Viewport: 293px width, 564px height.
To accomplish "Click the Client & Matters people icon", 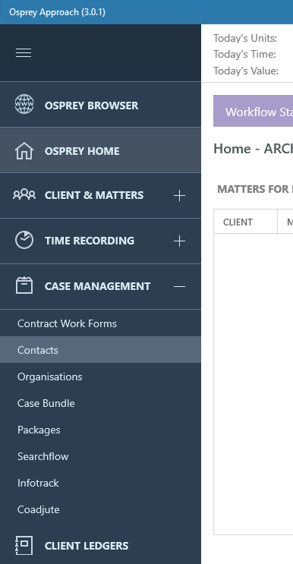I will (24, 194).
